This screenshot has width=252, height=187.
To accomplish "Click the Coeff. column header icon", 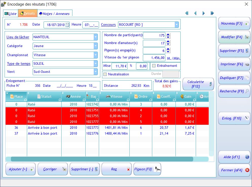I will coord(159,96).
